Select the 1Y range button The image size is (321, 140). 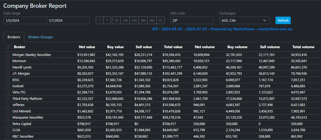point(160,20)
